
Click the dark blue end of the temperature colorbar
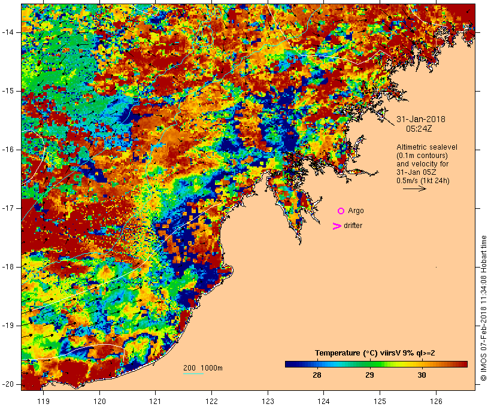point(288,364)
